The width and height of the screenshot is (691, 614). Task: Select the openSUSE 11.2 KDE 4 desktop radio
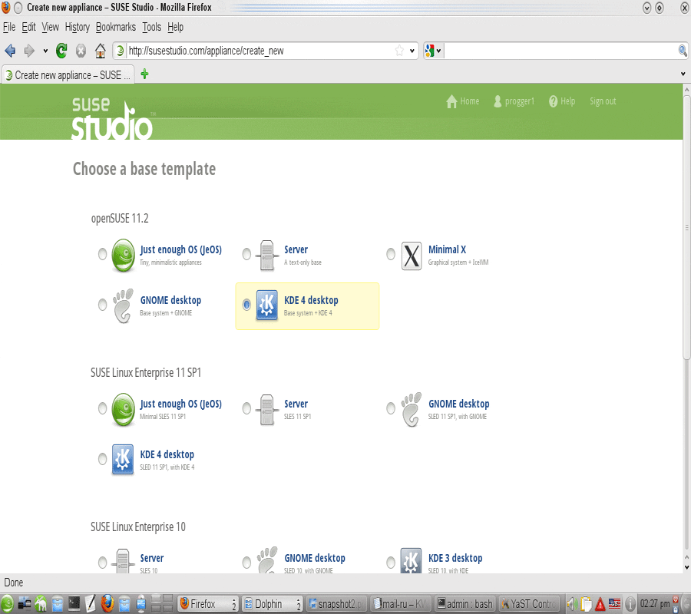pos(246,305)
